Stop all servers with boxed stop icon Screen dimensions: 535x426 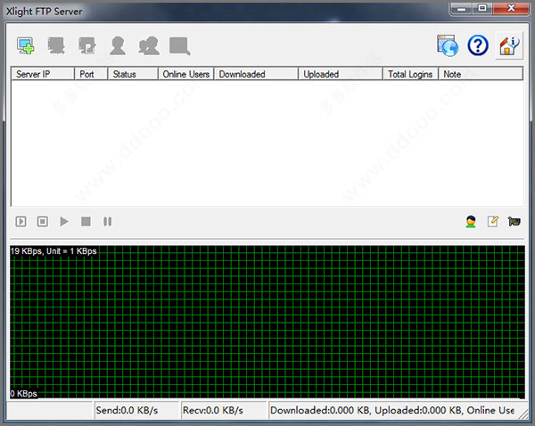[42, 222]
